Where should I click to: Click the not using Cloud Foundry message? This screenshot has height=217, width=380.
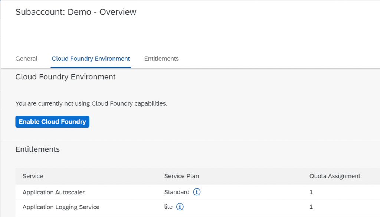[91, 103]
